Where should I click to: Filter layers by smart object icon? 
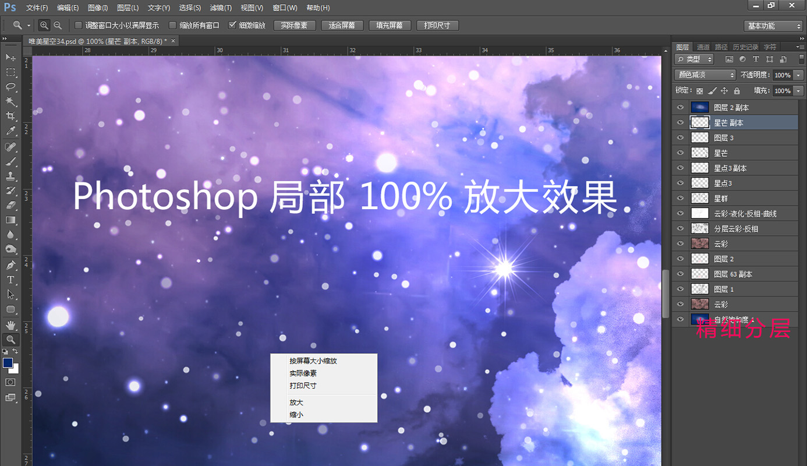(x=783, y=59)
